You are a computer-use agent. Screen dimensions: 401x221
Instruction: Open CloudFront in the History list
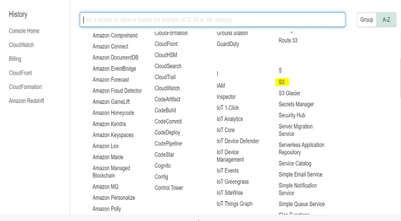[x=20, y=73]
